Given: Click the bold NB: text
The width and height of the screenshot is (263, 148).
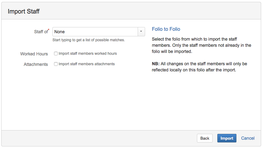Looking at the screenshot, I should pyautogui.click(x=156, y=64).
